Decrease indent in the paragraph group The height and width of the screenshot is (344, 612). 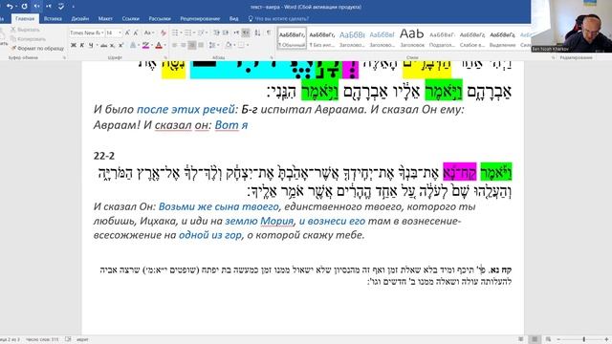(217, 32)
